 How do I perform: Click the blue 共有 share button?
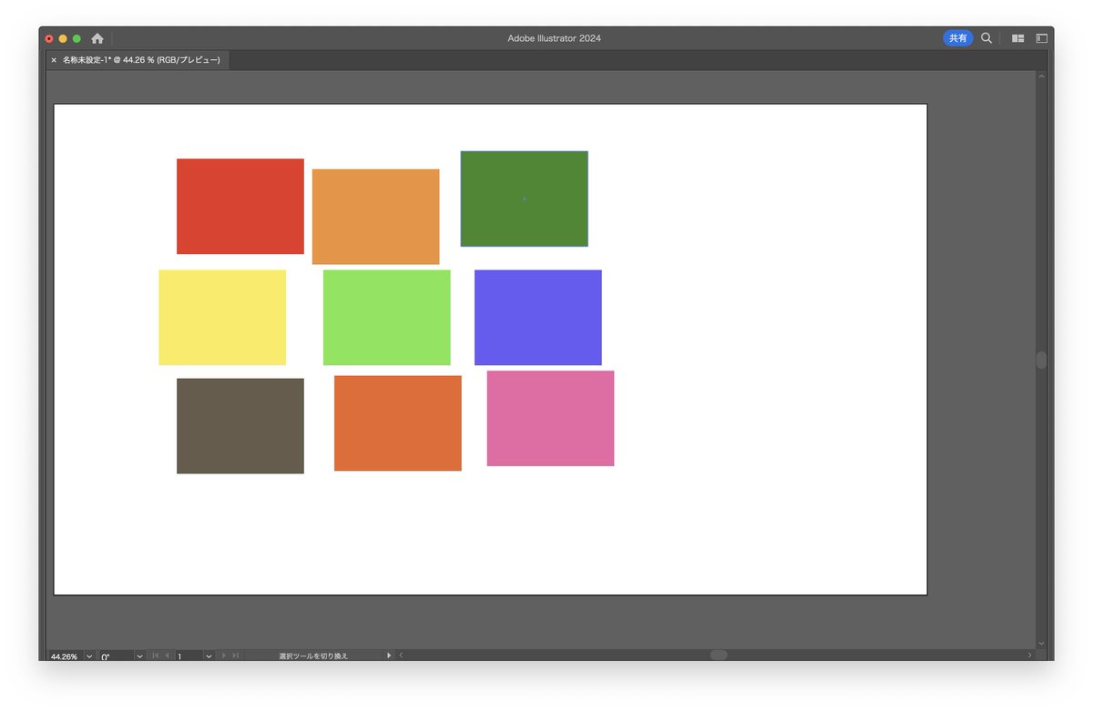[958, 38]
